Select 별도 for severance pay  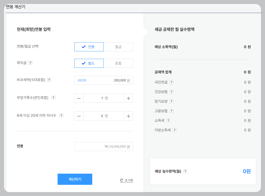(x=89, y=63)
